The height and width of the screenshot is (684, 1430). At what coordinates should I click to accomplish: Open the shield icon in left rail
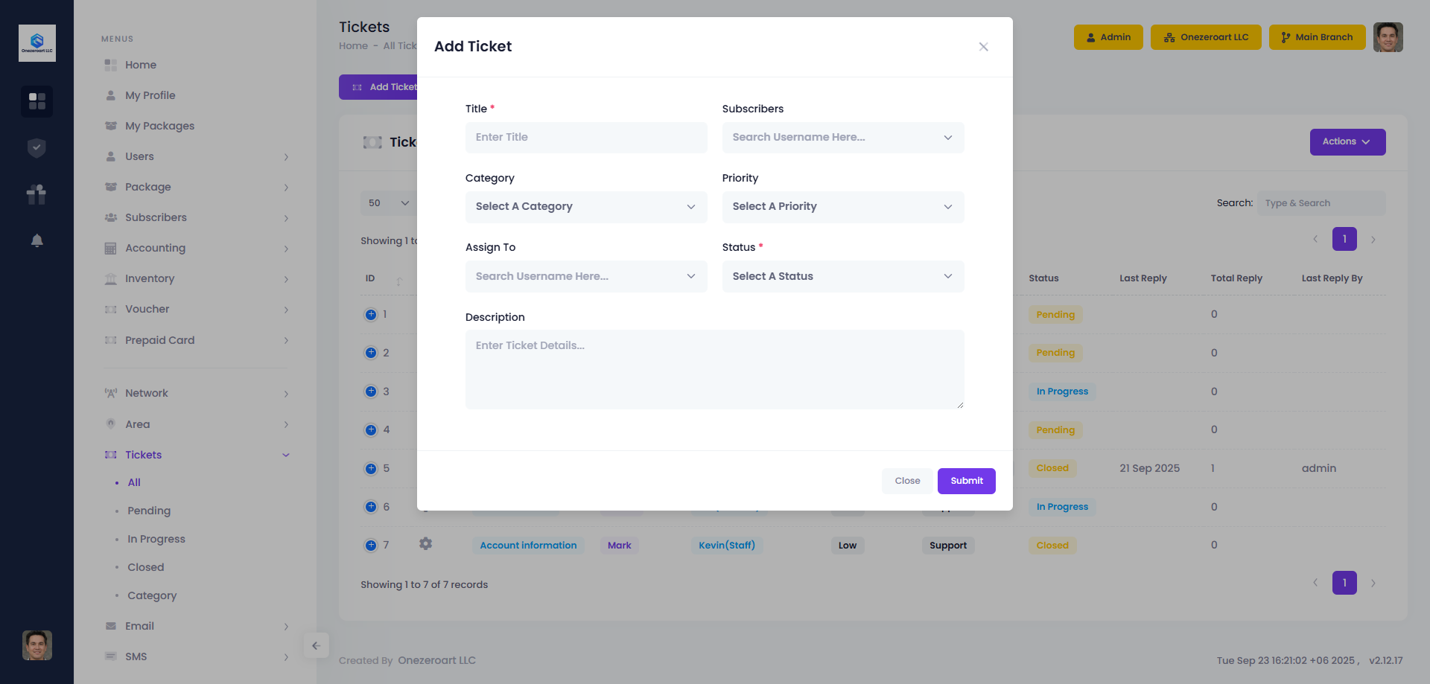(36, 148)
